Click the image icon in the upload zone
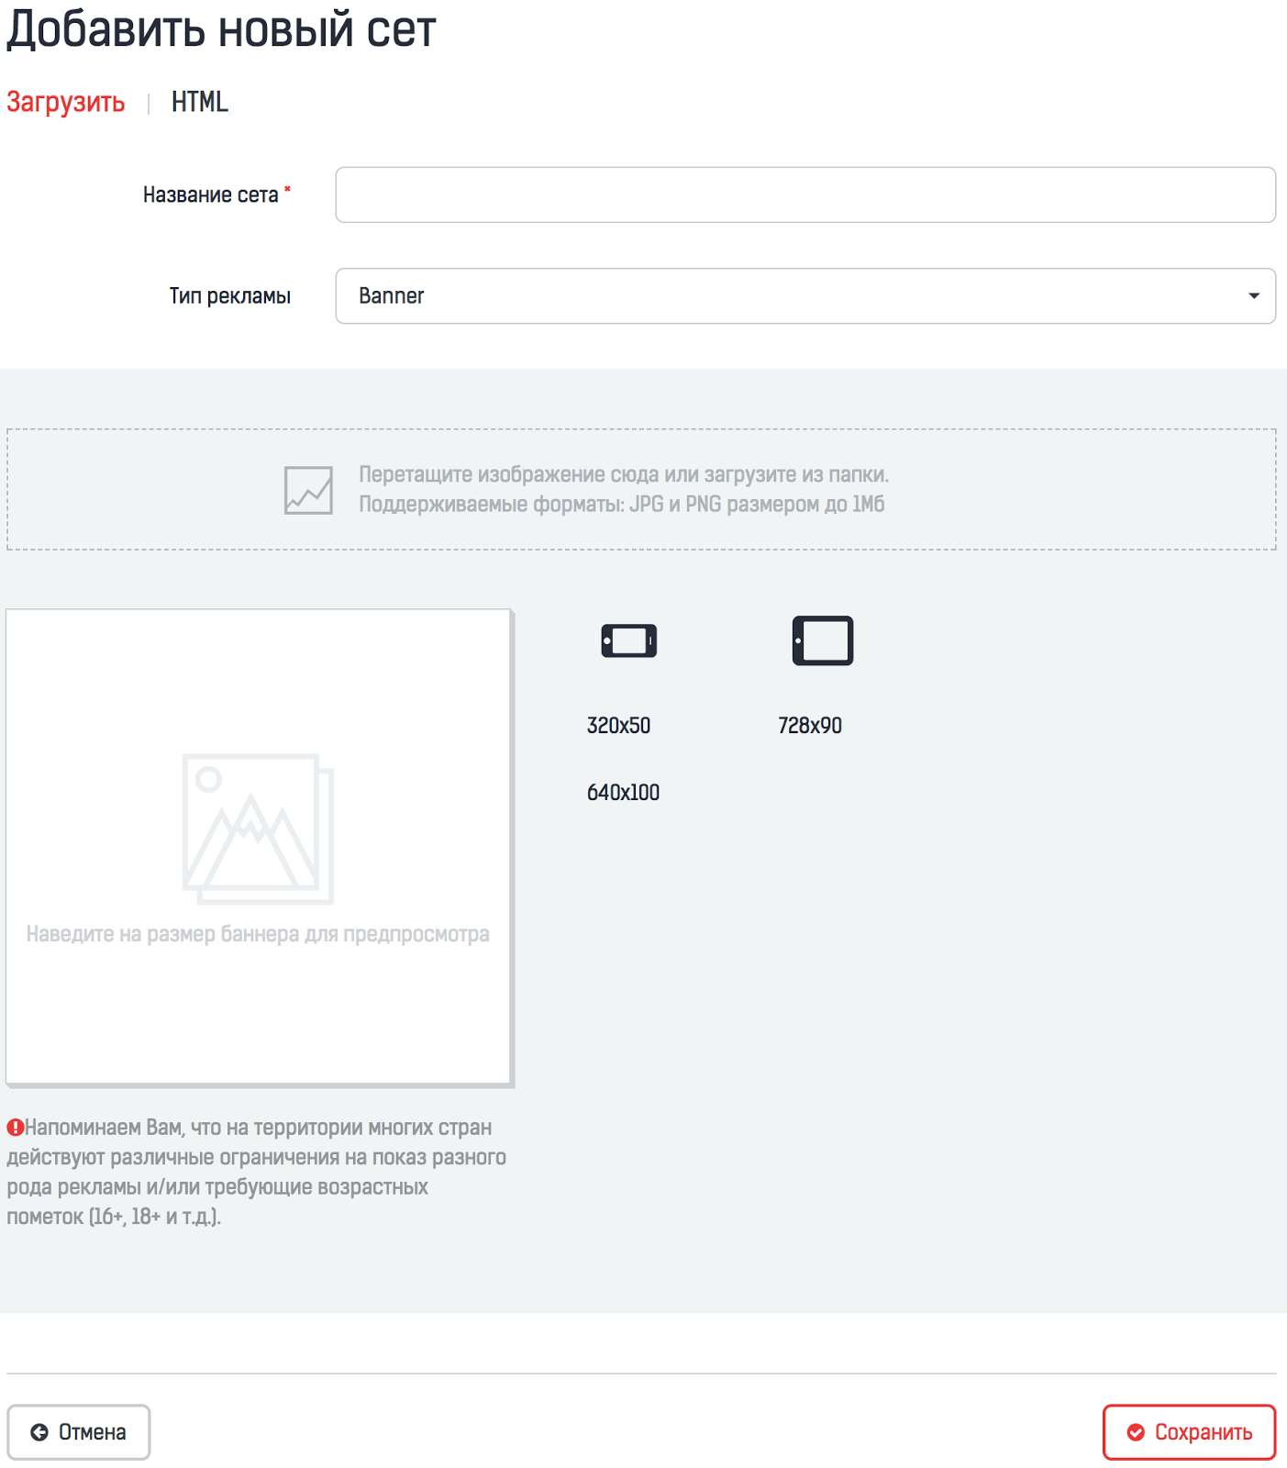1287x1468 pixels. [x=308, y=490]
